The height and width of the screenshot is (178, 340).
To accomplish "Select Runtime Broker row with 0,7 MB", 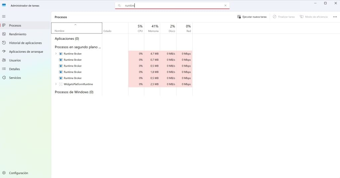I will (122, 60).
